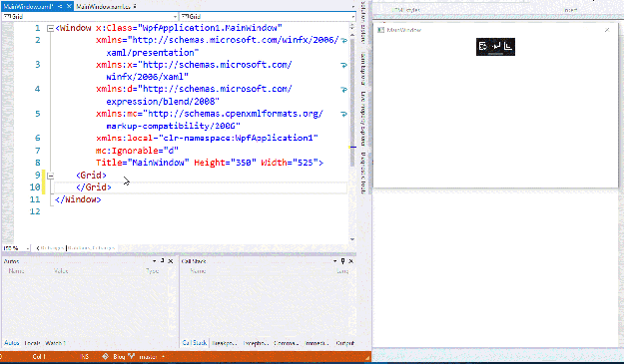This screenshot has width=624, height=364.
Task: Click the closing Window tag on line 11
Action: click(x=78, y=199)
